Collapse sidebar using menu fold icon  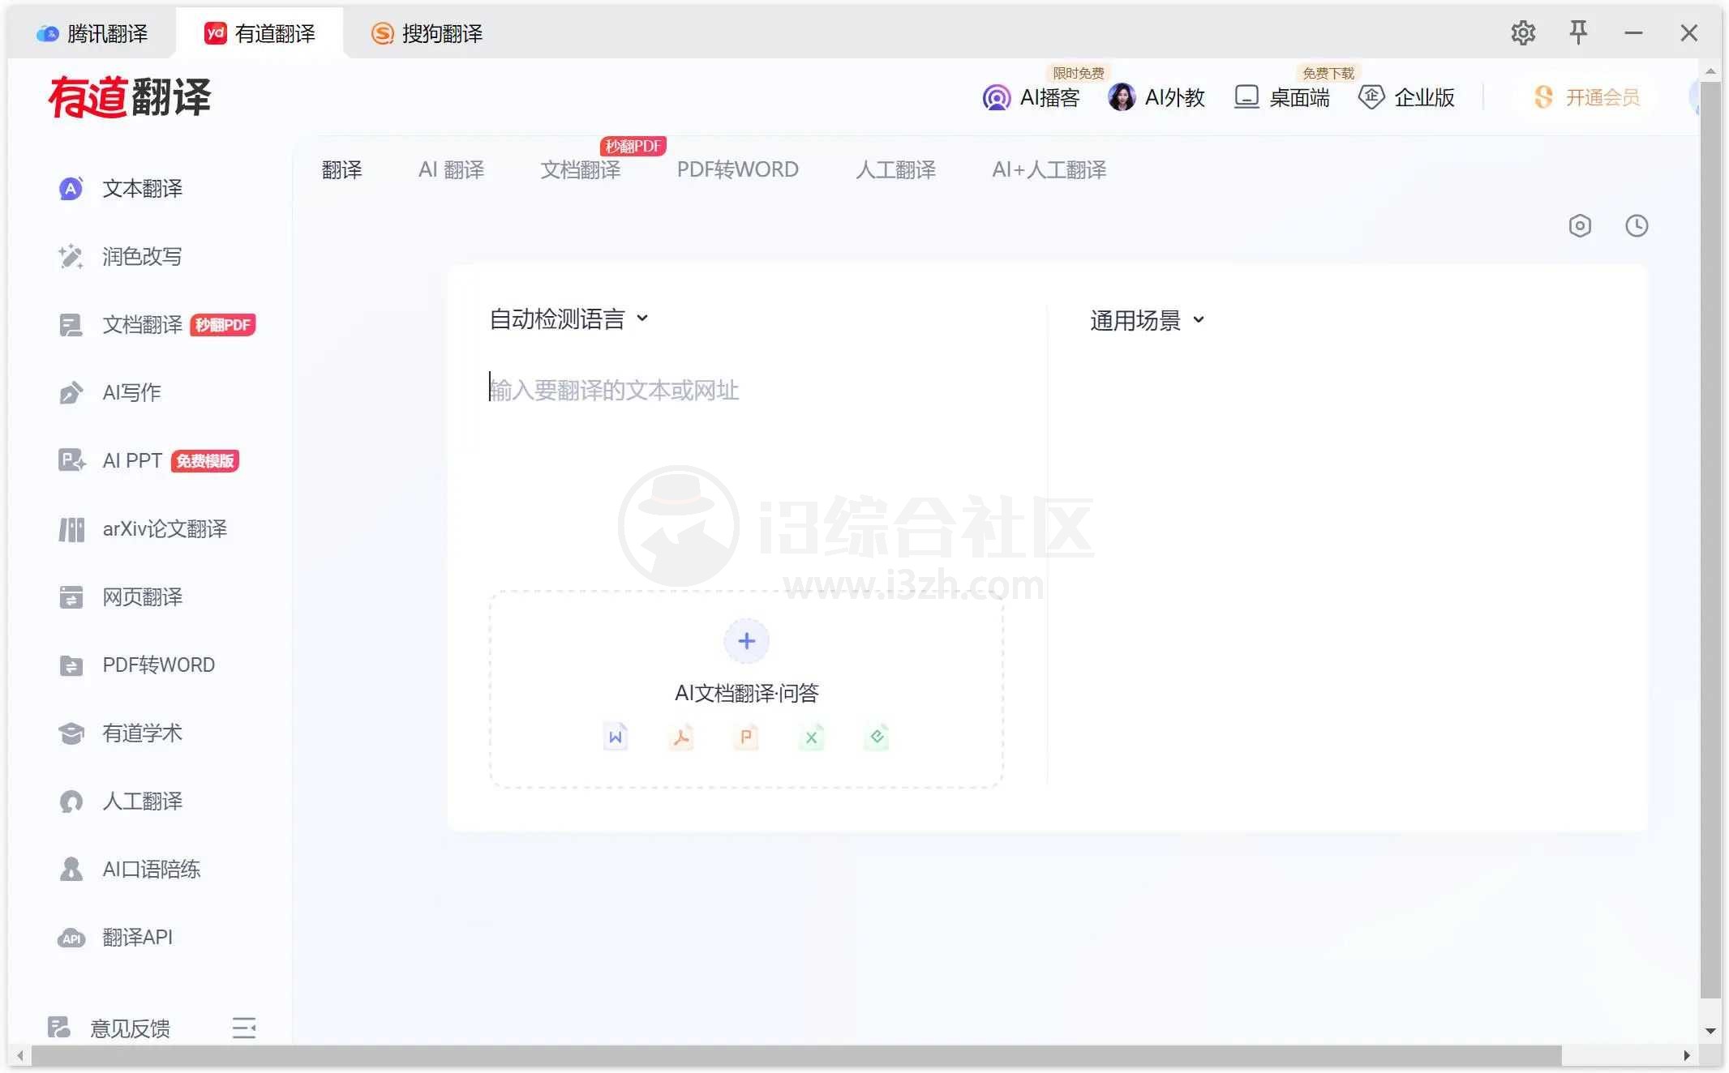244,1028
